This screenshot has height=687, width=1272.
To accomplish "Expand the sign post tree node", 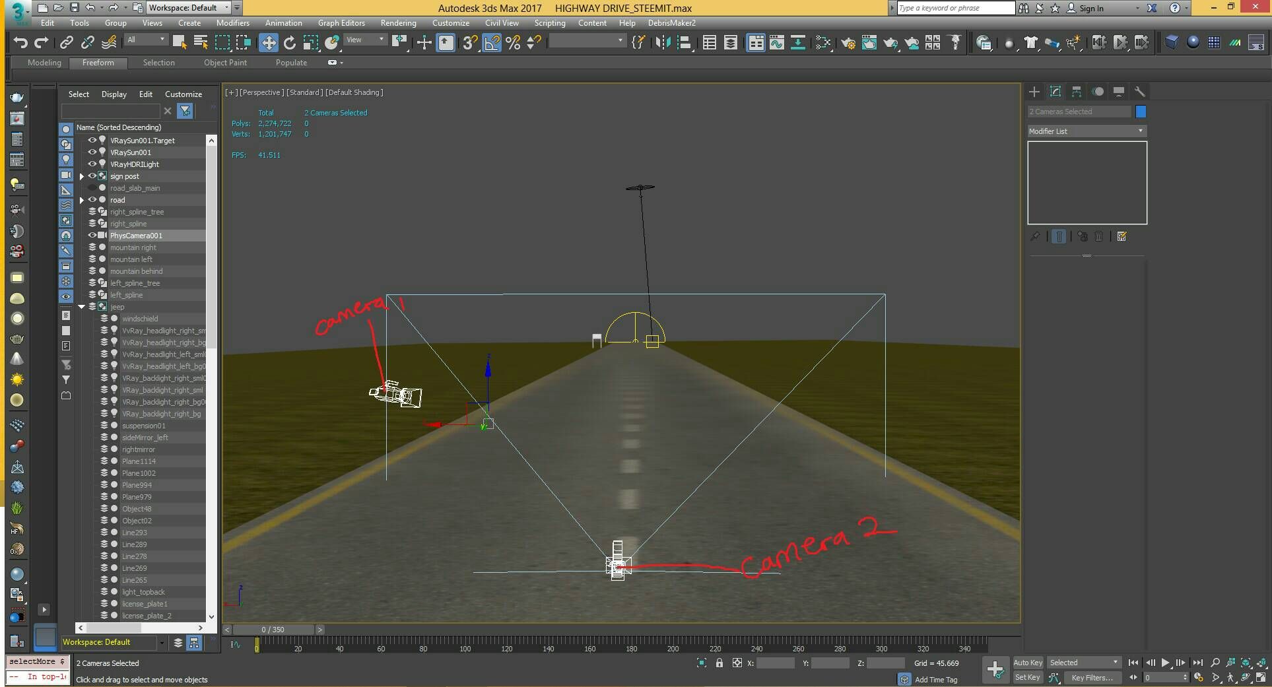I will click(82, 176).
